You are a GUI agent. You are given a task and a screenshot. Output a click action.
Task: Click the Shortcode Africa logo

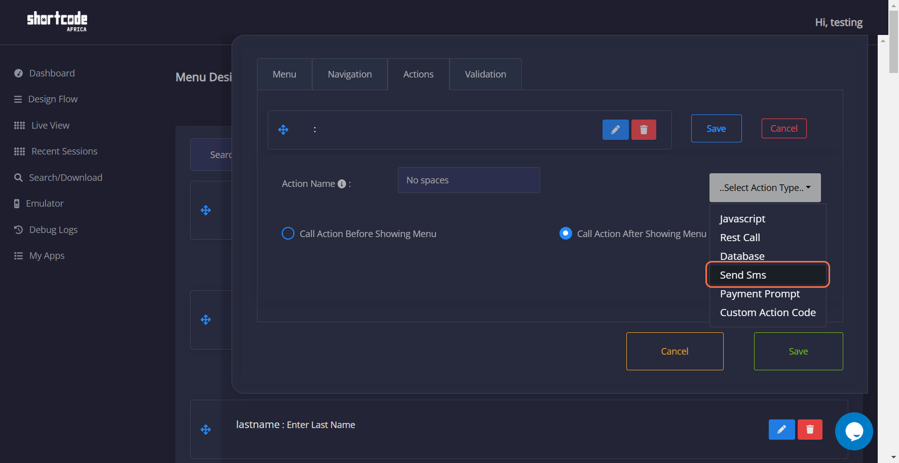[x=57, y=21]
